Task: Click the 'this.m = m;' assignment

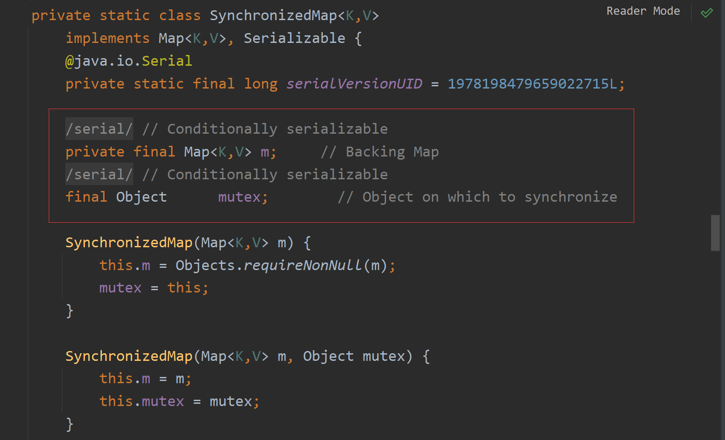Action: click(145, 379)
